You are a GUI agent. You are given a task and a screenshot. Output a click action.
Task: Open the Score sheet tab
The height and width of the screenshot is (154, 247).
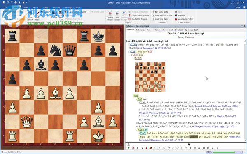(x=168, y=30)
